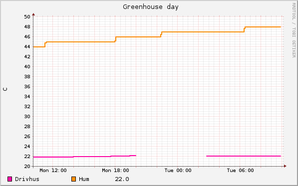Image resolution: width=298 pixels, height=186 pixels.
Task: Click the orange Hum line at 46 level
Action: (x=138, y=37)
